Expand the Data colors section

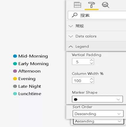(x=96, y=36)
